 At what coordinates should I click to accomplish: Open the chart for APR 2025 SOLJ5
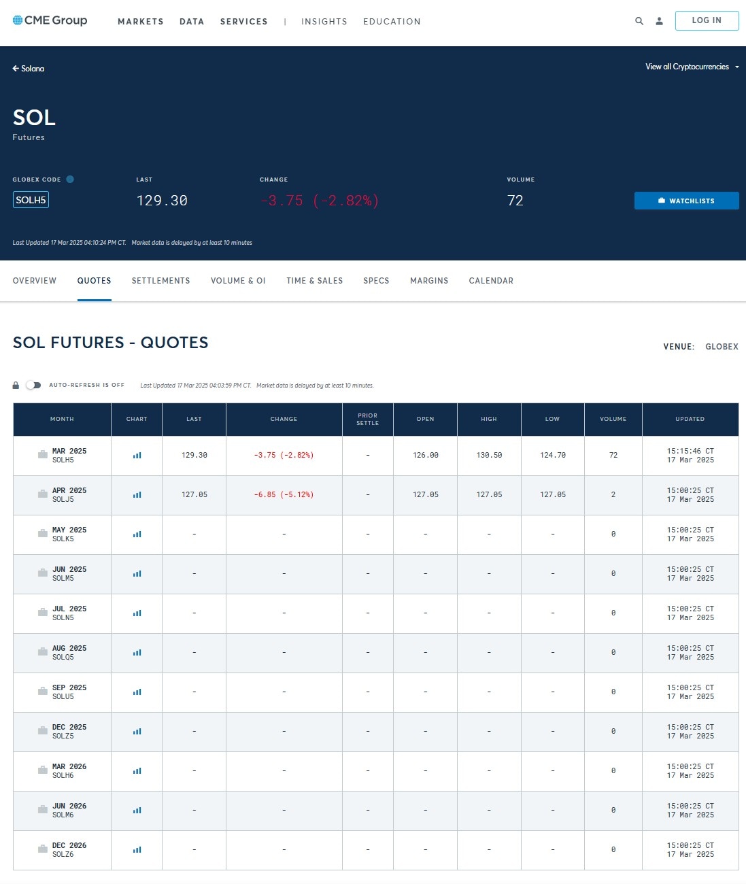point(136,495)
